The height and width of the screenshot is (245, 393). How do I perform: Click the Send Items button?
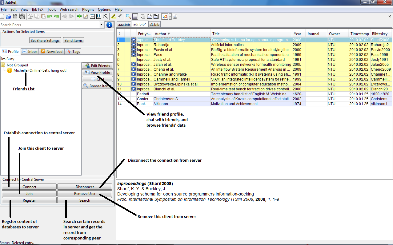pos(74,41)
